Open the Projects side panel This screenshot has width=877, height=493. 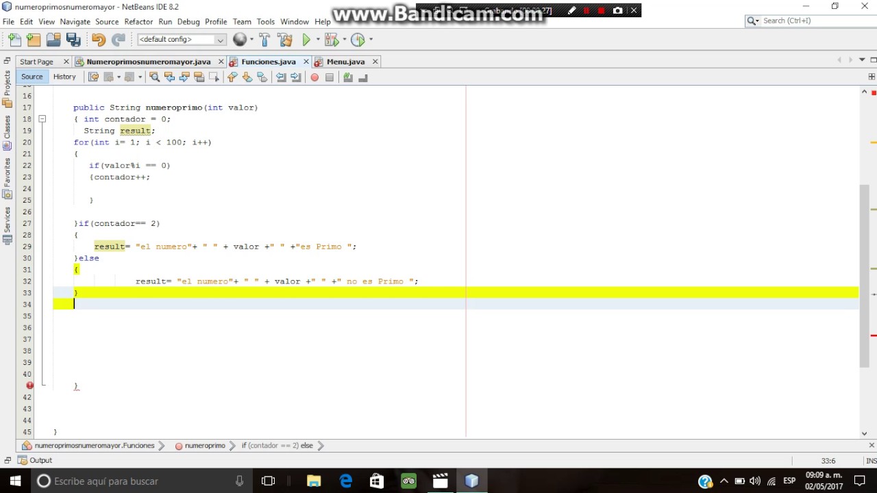point(8,88)
